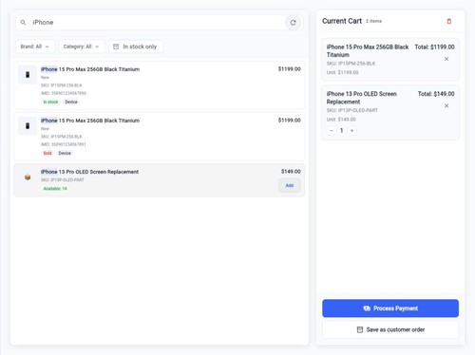This screenshot has height=355, width=475.
Task: Remove iPhone 15 Pro Max from cart
Action: pos(446,59)
